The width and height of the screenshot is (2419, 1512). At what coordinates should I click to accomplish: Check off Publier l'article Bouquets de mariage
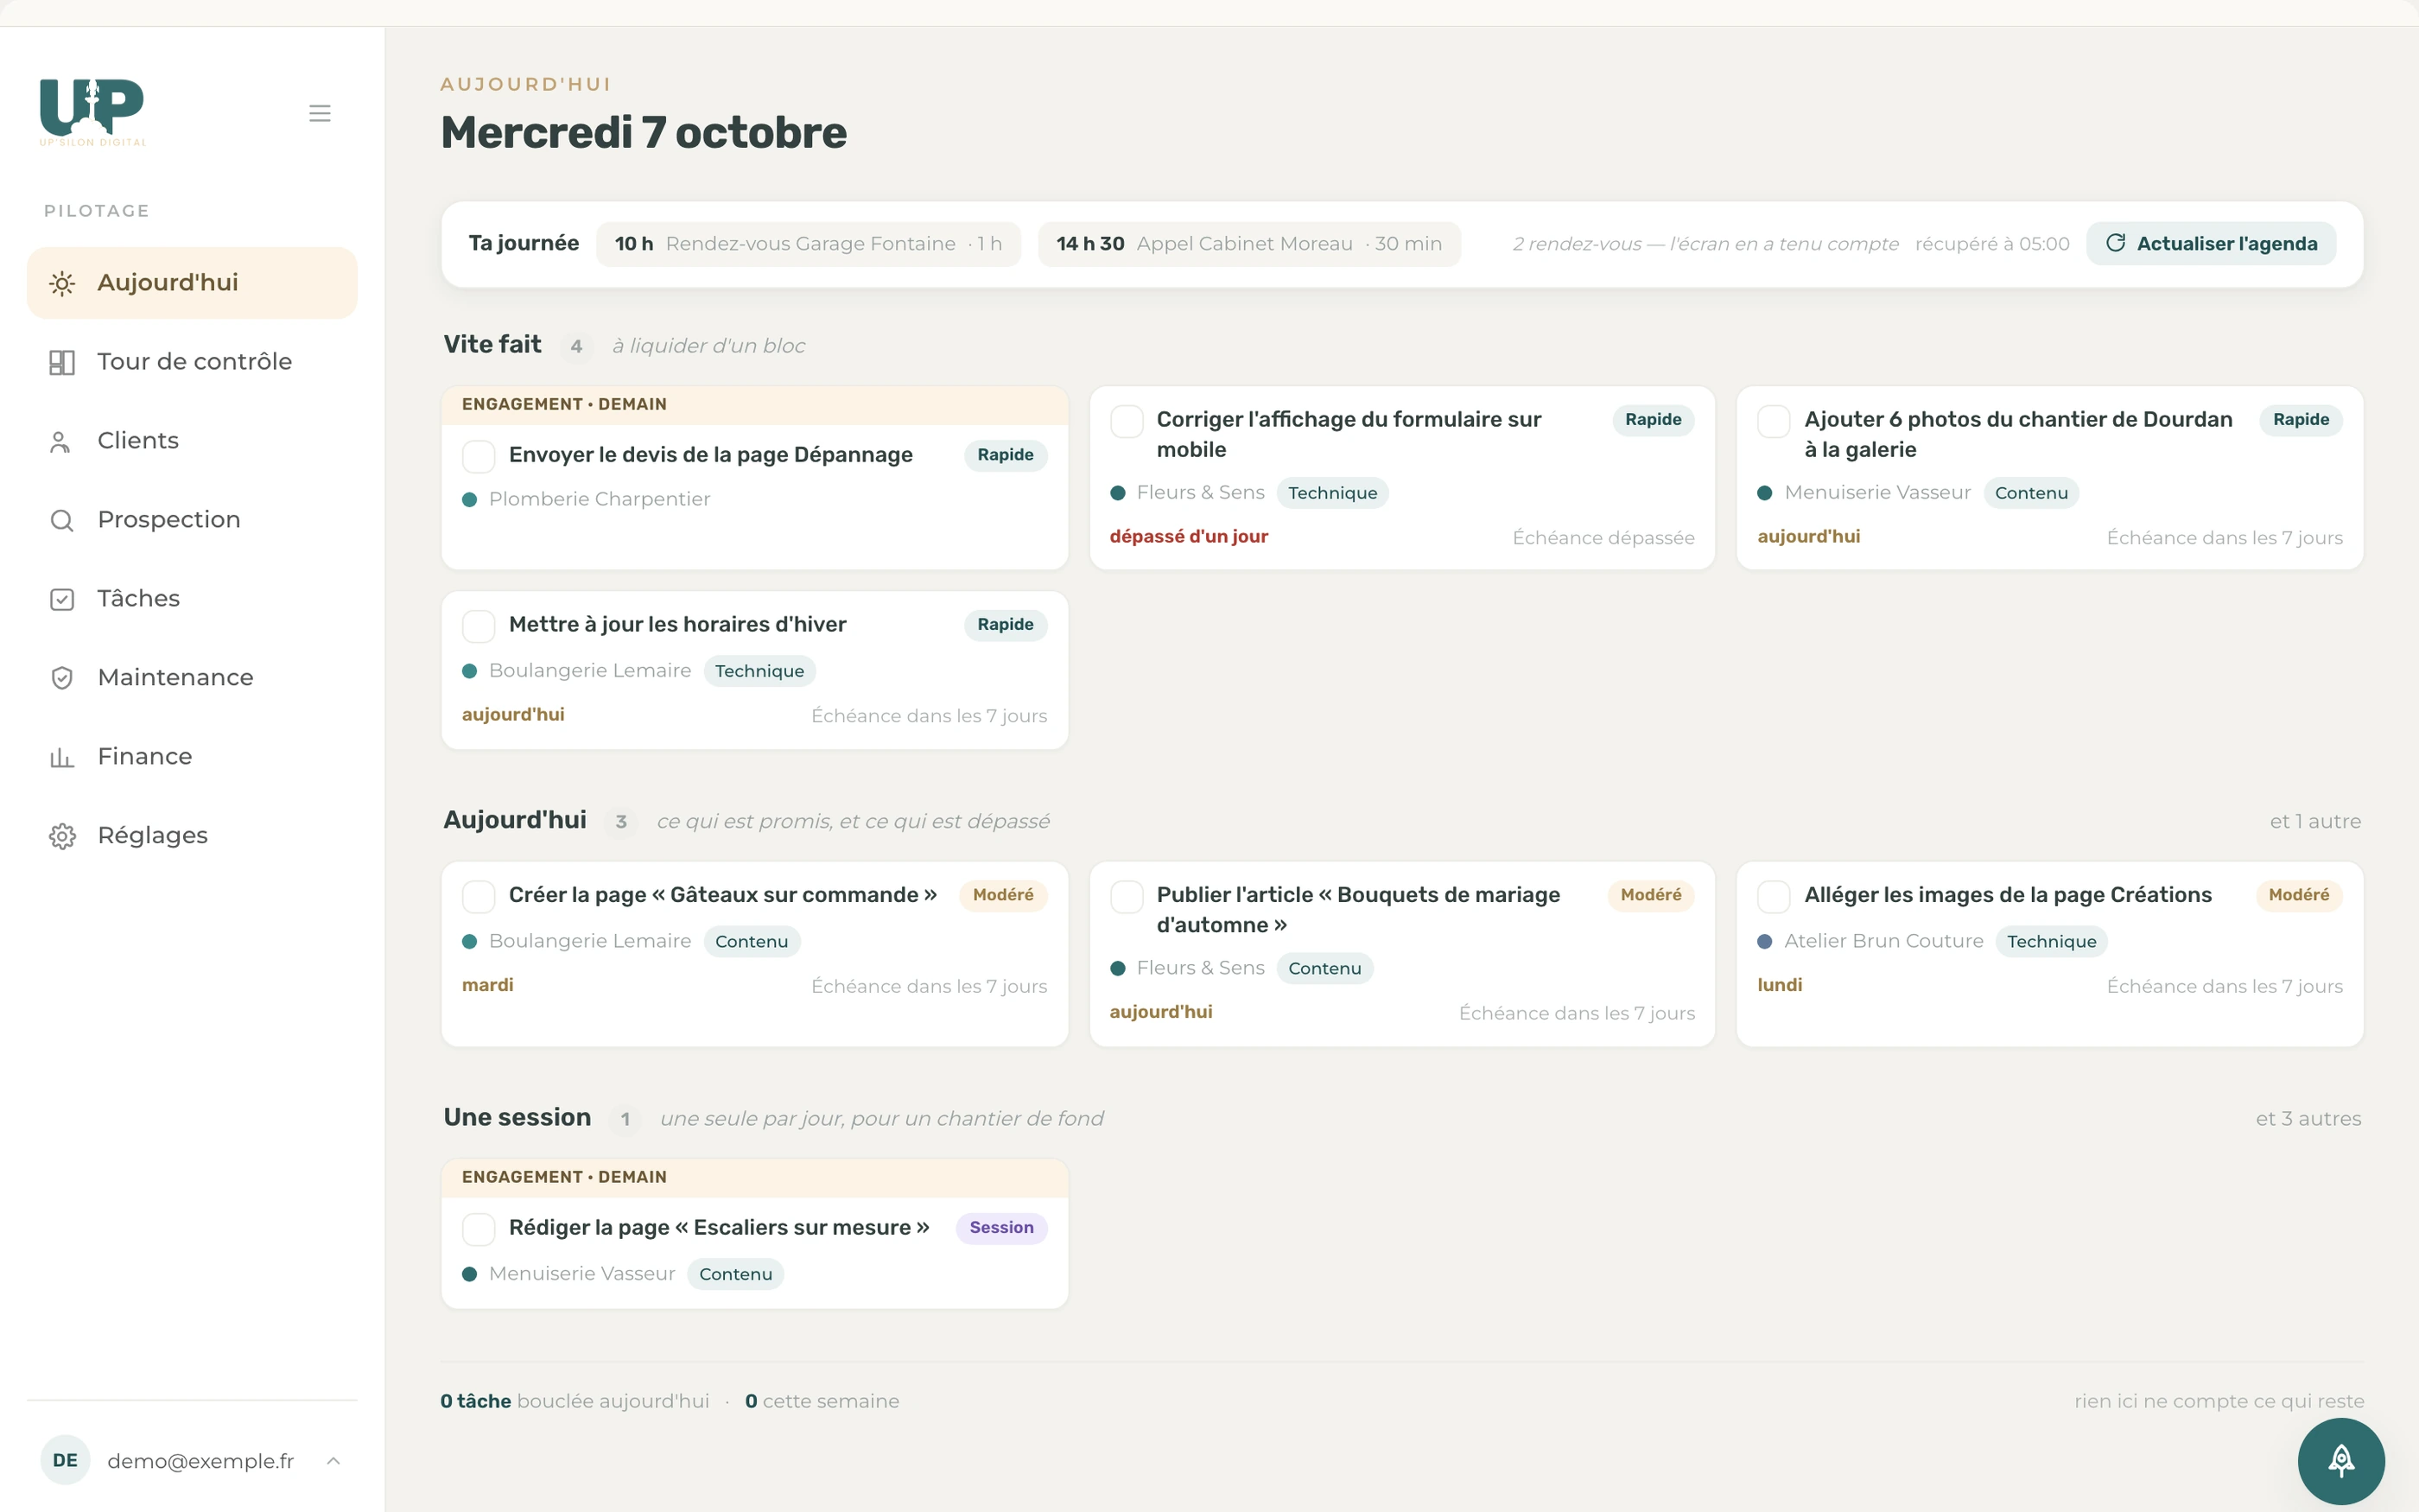click(1127, 896)
